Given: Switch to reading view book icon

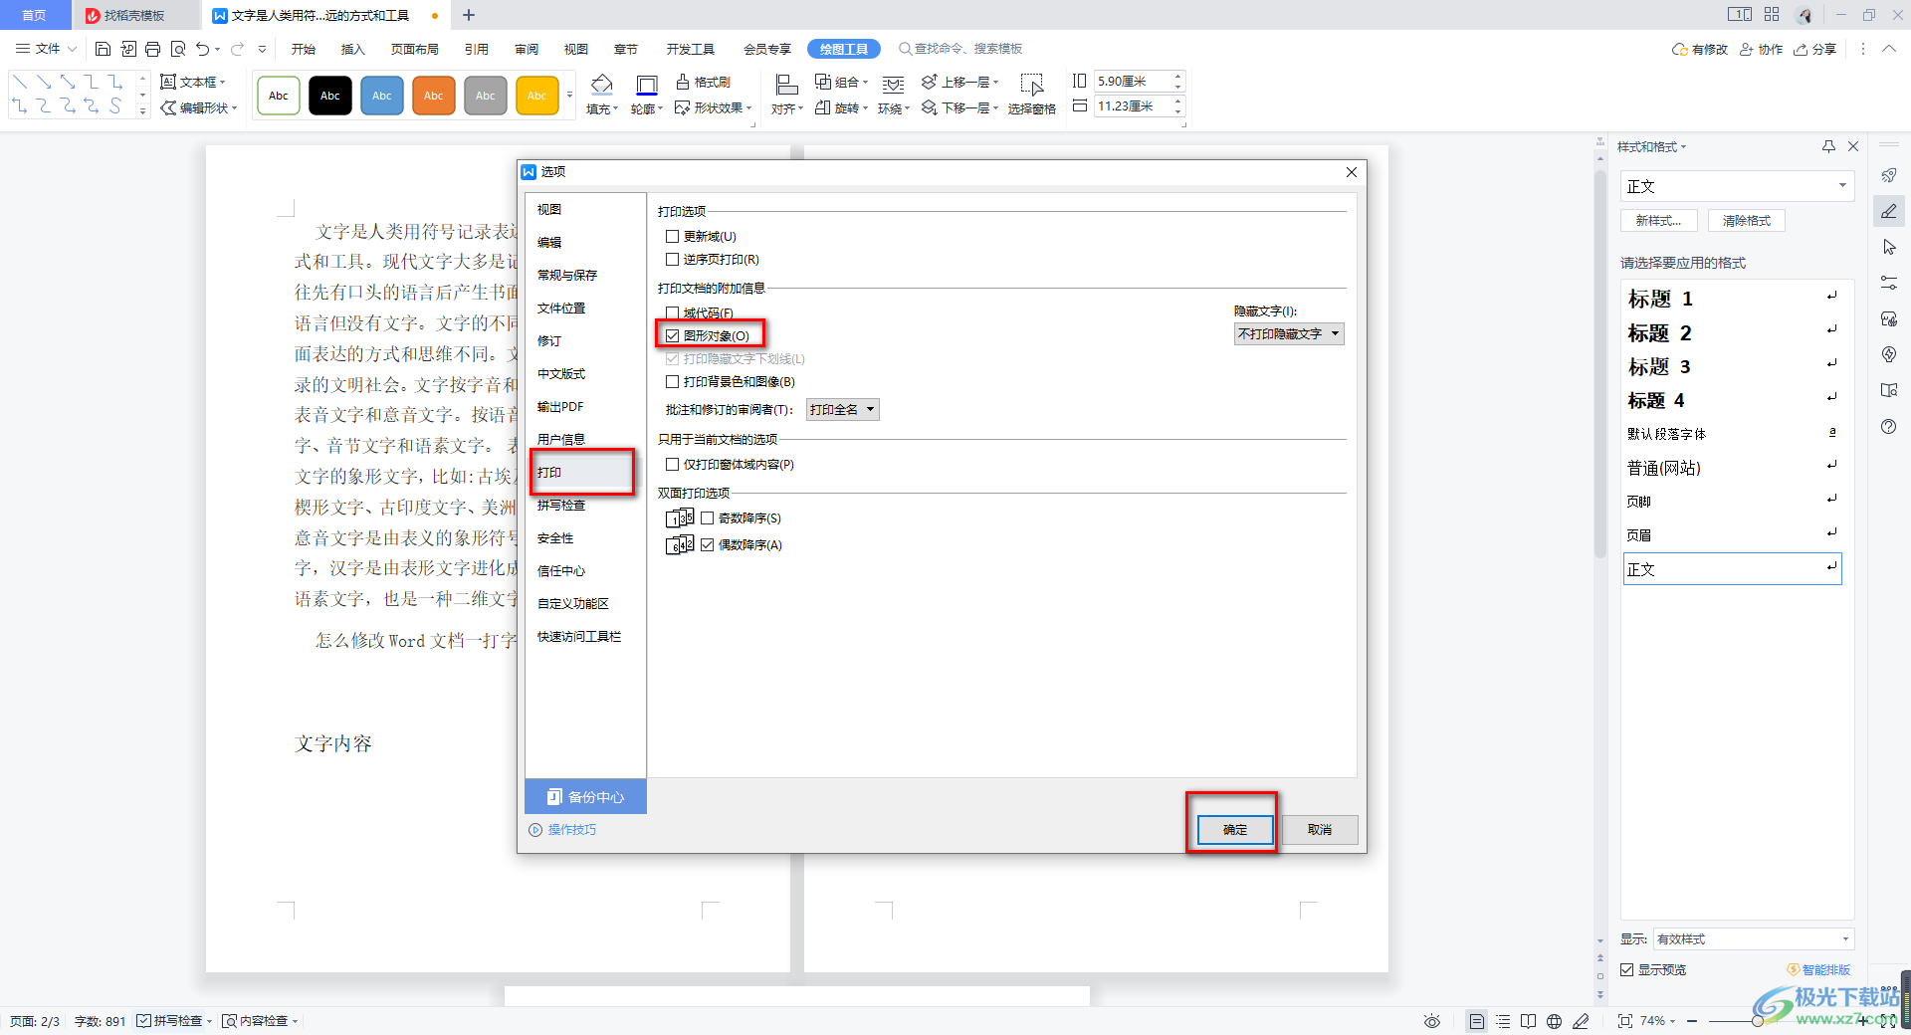Looking at the screenshot, I should (1528, 1021).
